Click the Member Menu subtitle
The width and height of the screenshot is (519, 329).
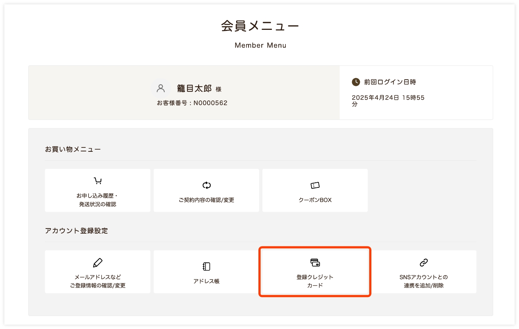click(x=261, y=45)
